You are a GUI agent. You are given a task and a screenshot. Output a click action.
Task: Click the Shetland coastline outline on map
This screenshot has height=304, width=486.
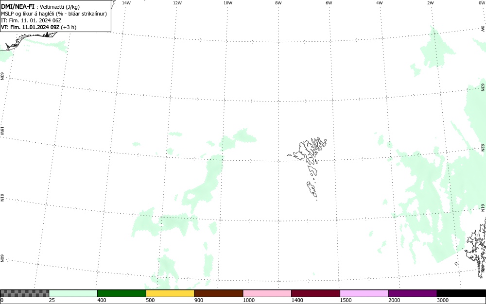[x=476, y=248]
